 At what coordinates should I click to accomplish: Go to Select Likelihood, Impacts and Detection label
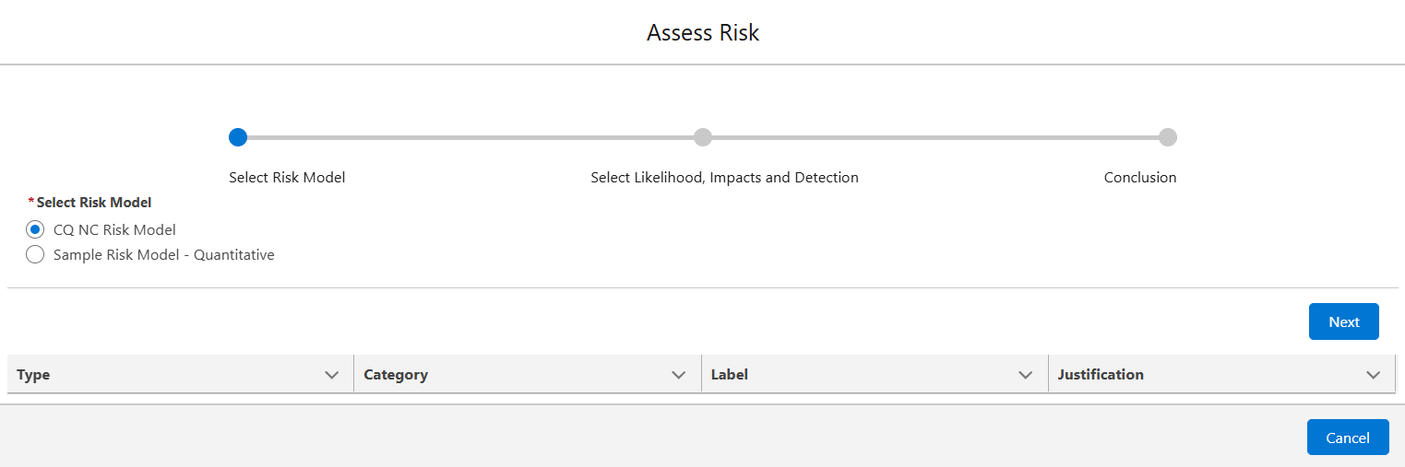724,178
